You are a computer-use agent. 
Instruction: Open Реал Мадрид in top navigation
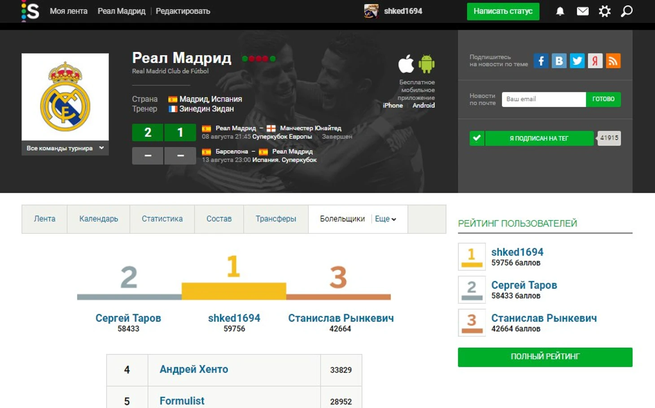(122, 11)
